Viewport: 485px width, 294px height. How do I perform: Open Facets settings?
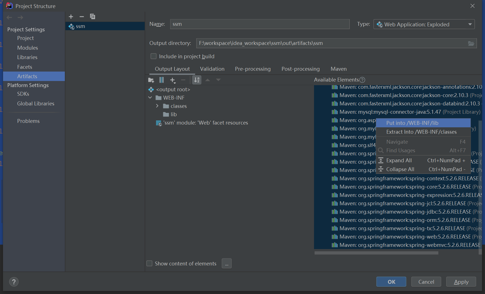click(x=25, y=67)
